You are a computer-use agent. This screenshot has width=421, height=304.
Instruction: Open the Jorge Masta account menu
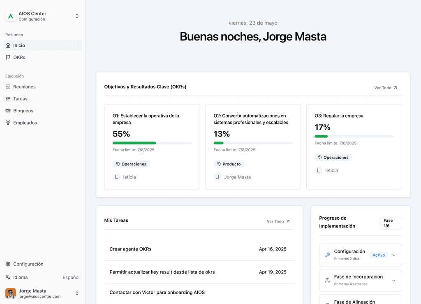coord(77,293)
